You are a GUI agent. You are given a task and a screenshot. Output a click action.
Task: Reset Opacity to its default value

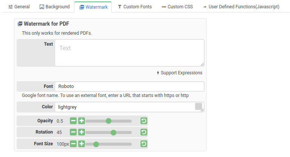coord(143,121)
